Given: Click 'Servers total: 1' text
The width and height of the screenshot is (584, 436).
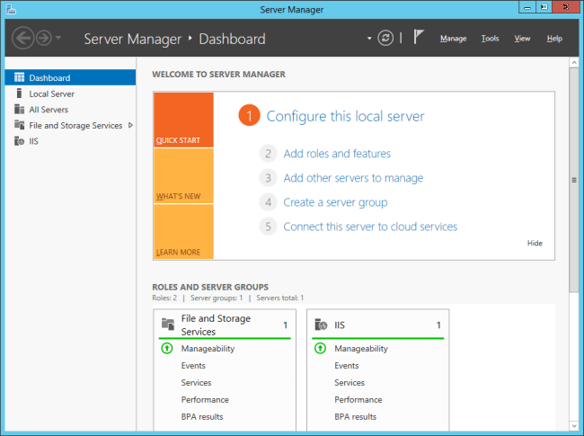Looking at the screenshot, I should [x=280, y=298].
